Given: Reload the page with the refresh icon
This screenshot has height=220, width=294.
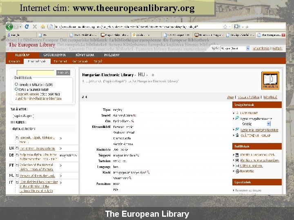Looking at the screenshot, I should [x=27, y=26].
